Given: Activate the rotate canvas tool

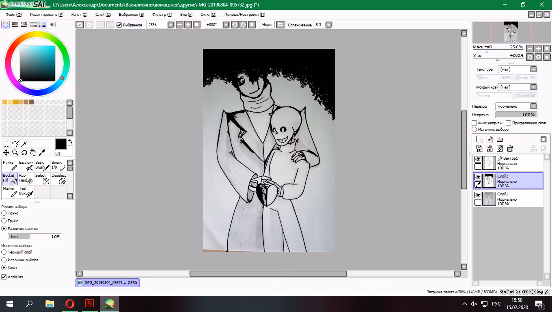Looking at the screenshot, I should pyautogui.click(x=24, y=153).
